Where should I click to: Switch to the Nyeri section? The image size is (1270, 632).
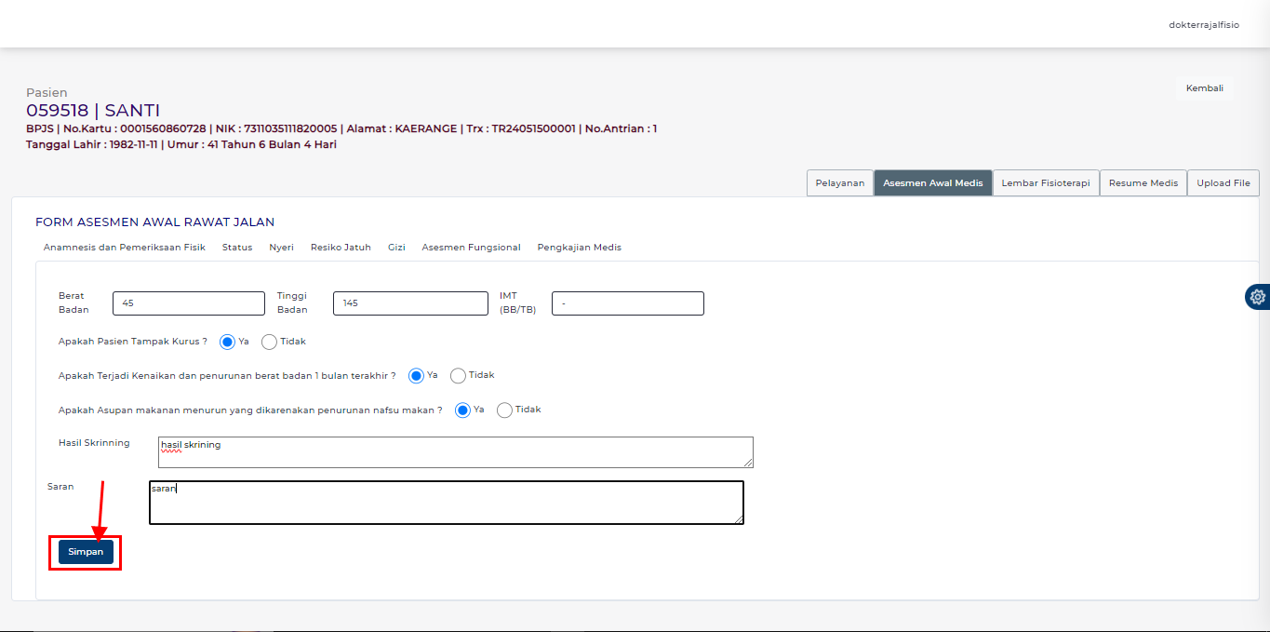[x=281, y=248]
